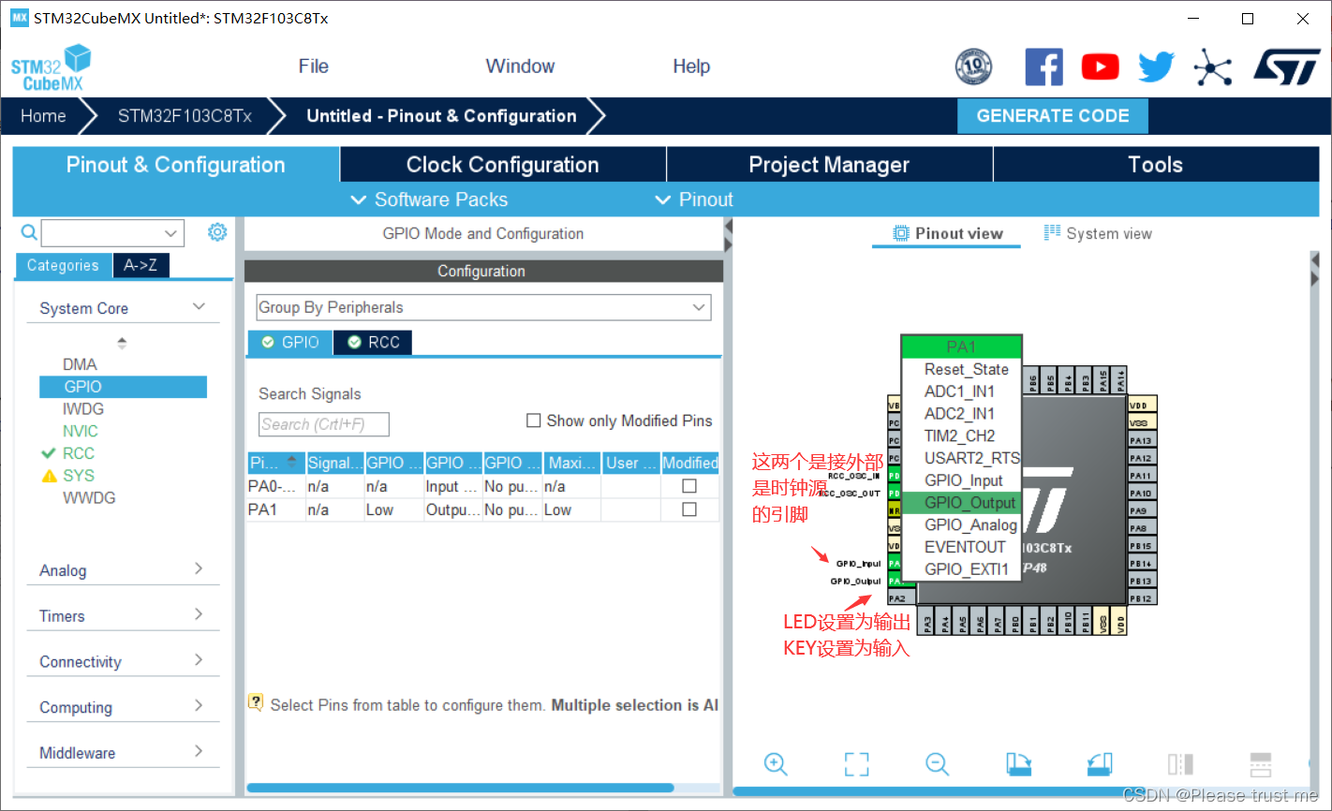Go to the Home breadcrumb
This screenshot has width=1332, height=811.
[x=43, y=116]
